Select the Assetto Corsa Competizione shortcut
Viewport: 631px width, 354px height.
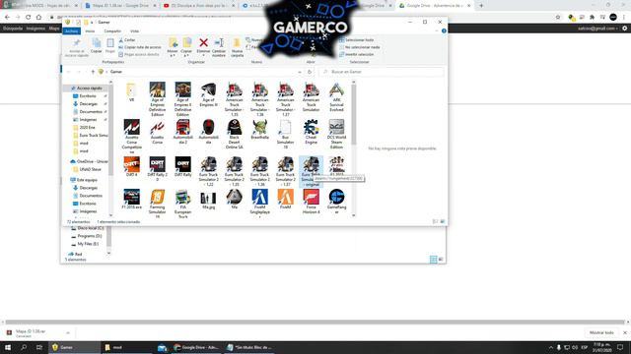131,137
